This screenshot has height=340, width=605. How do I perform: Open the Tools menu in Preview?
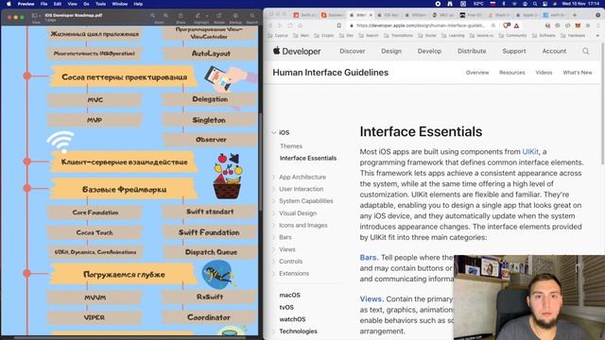click(100, 4)
